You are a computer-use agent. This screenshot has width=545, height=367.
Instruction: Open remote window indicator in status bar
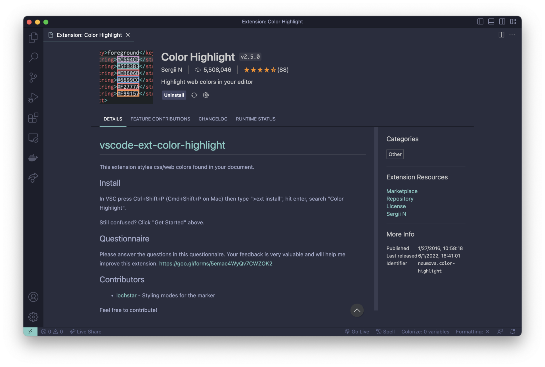30,331
